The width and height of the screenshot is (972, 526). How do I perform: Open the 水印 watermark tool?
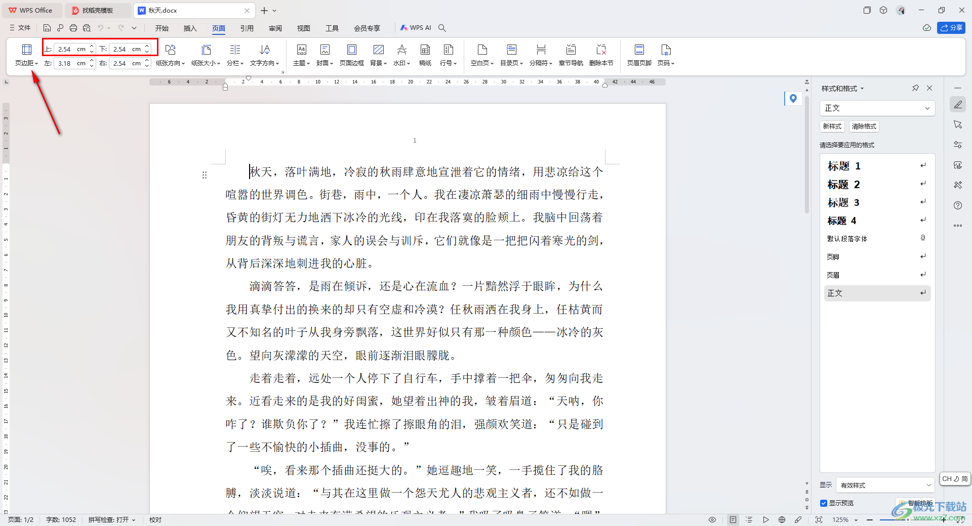tap(402, 56)
